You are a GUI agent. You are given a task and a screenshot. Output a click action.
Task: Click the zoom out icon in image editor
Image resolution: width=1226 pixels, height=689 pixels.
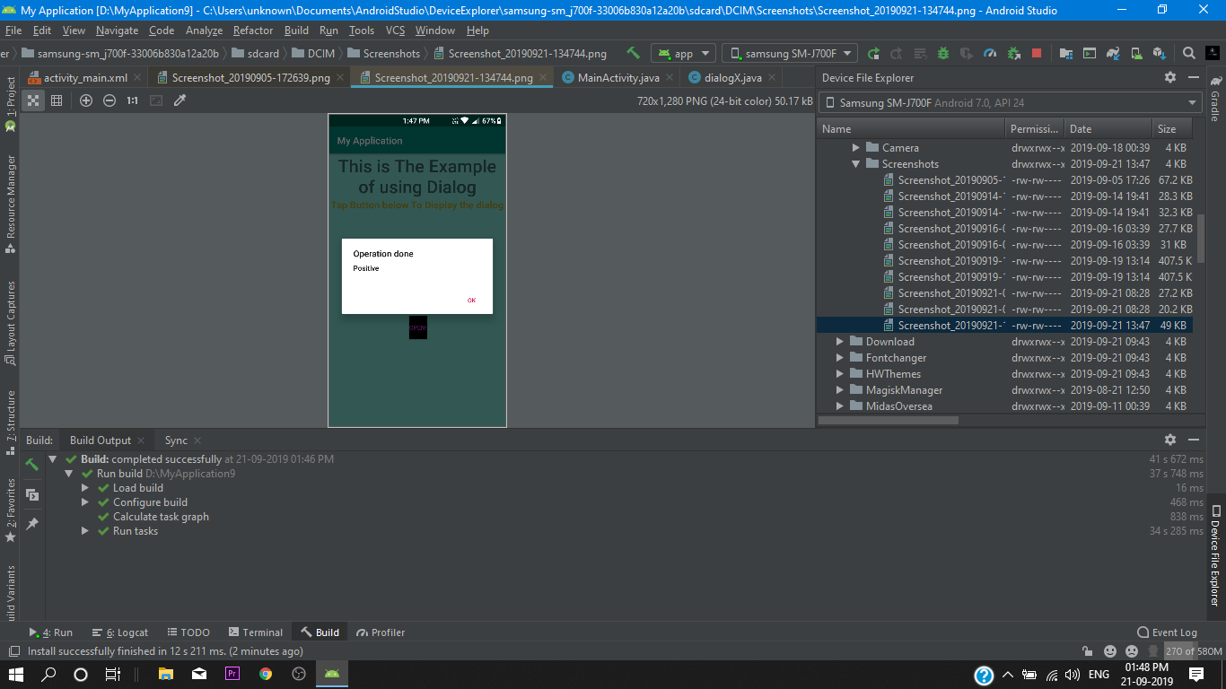pyautogui.click(x=109, y=100)
